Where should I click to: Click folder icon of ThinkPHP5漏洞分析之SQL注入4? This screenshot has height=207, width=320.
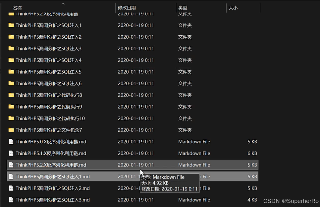pyautogui.click(x=11, y=60)
